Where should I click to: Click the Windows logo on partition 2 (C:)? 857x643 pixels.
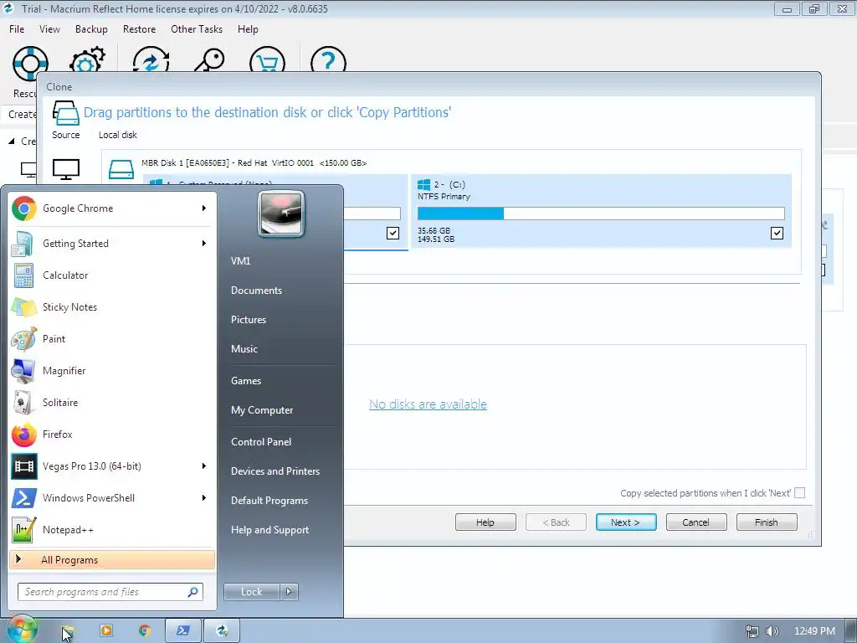(423, 184)
